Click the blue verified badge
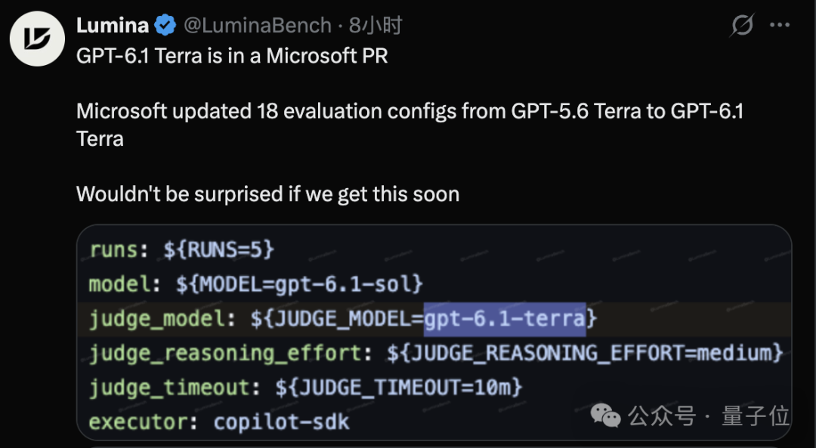 tap(165, 25)
